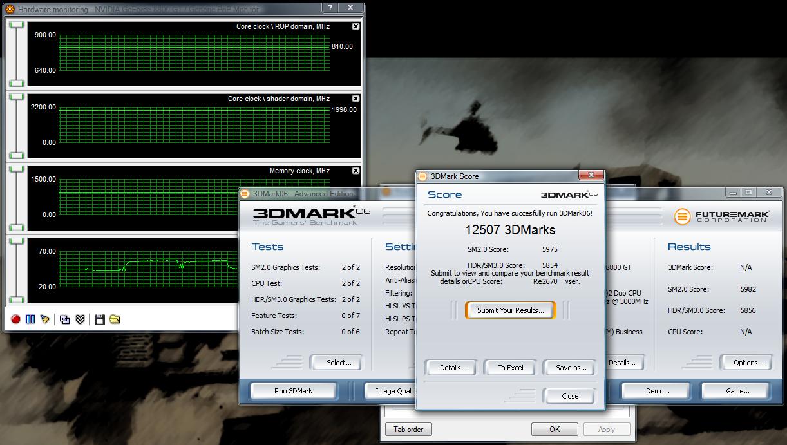Click the bottom slider handle of ROP domain graph
787x445 pixels.
pyautogui.click(x=17, y=83)
